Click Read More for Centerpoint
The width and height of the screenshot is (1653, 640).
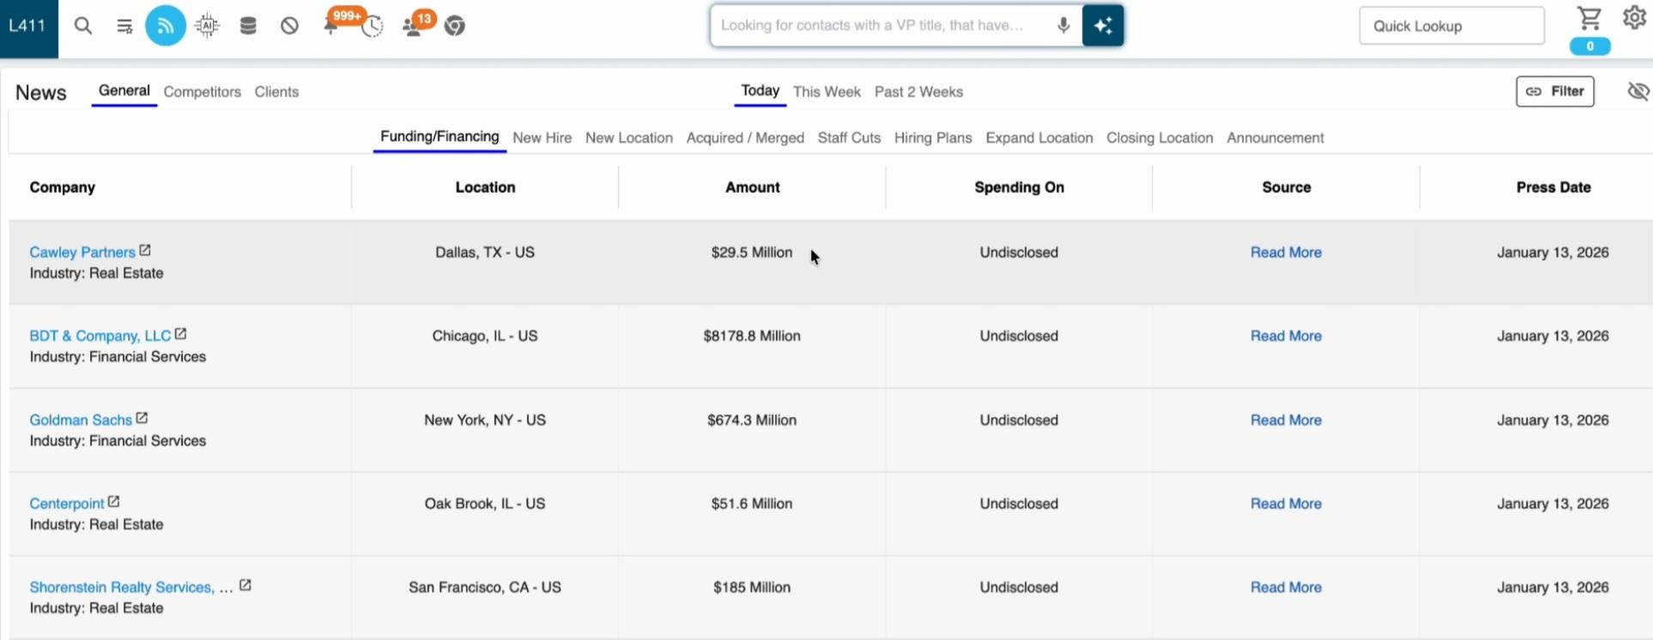(1286, 504)
